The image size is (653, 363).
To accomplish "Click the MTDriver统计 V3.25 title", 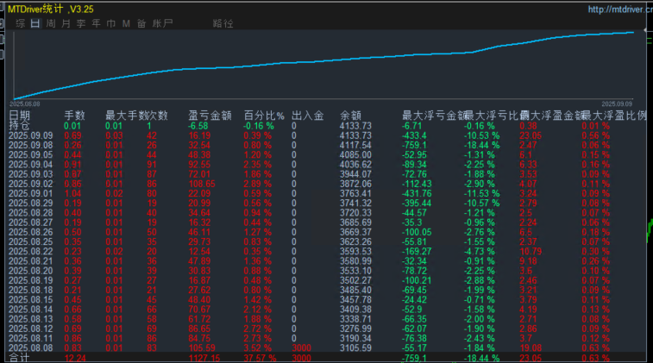I will [x=51, y=9].
